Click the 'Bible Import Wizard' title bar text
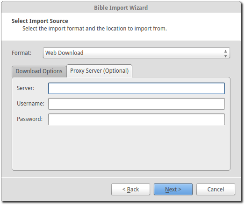Screen dimensions: 245x205 (121, 8)
